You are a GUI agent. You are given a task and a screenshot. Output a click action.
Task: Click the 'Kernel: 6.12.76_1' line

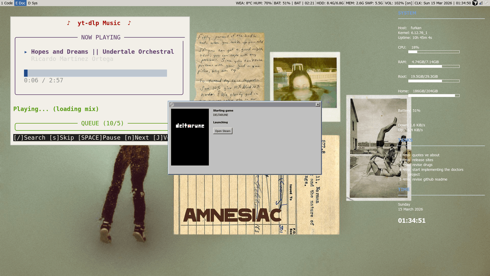pos(413,33)
